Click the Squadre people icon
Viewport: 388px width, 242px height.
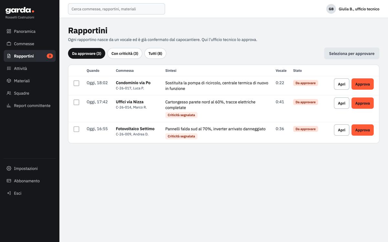[x=9, y=93]
